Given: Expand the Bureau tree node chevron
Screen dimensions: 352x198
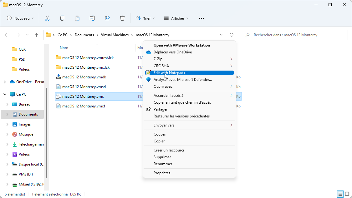Looking at the screenshot, I should [8, 104].
